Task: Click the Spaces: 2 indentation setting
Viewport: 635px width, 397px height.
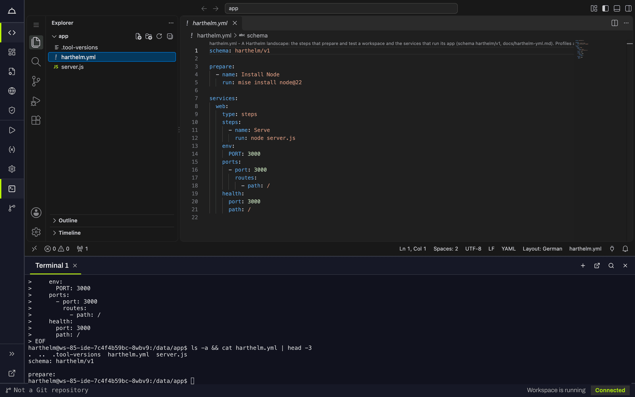Action: 446,249
